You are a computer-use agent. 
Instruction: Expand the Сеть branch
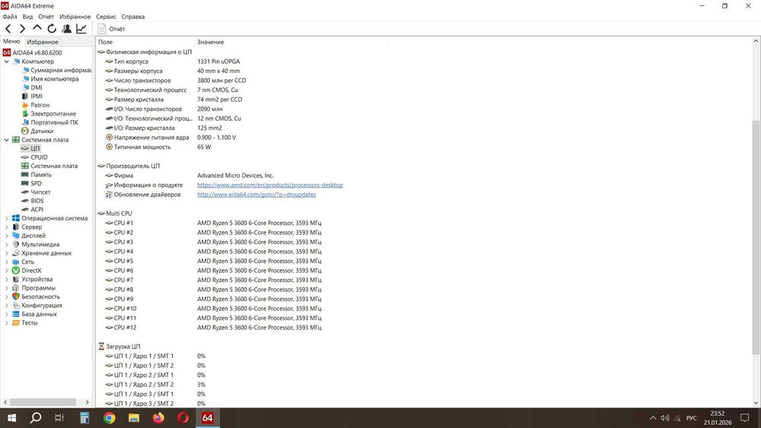pyautogui.click(x=6, y=262)
